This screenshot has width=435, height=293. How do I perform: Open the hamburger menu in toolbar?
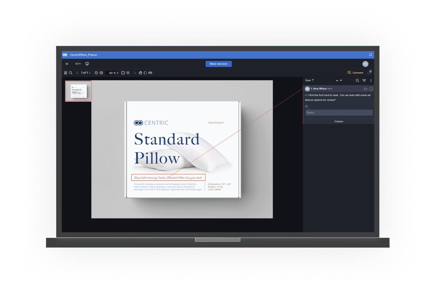coord(67,64)
